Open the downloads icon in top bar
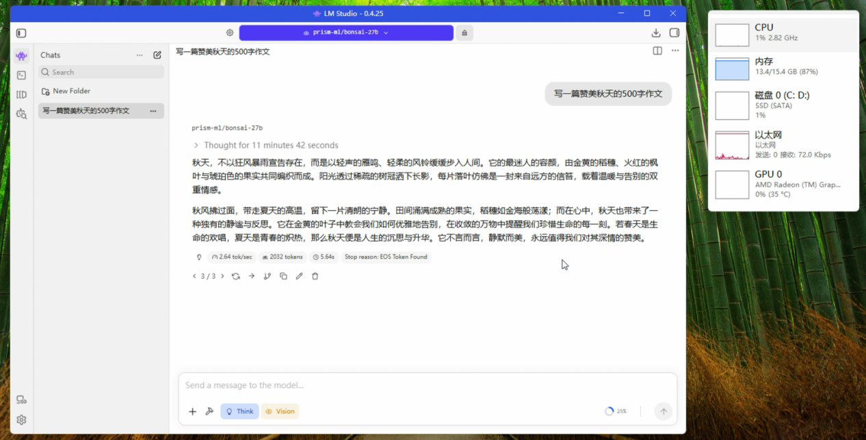The width and height of the screenshot is (866, 440). (x=656, y=33)
